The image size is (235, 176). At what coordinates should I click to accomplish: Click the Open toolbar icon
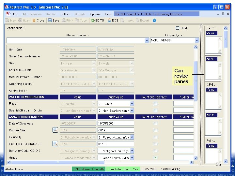[x=20, y=20]
